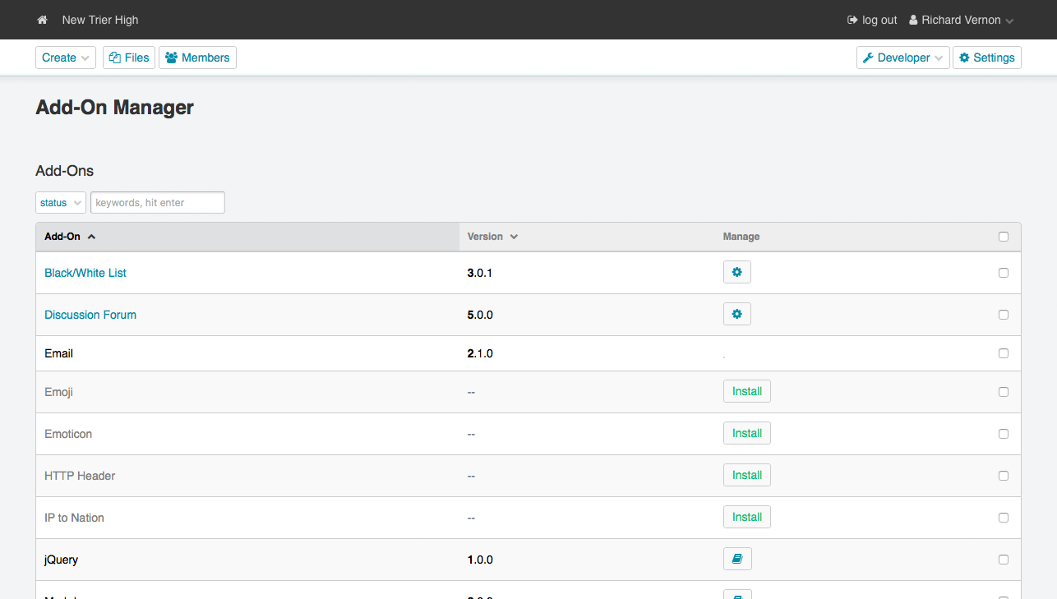Open the Developer menu

point(902,58)
